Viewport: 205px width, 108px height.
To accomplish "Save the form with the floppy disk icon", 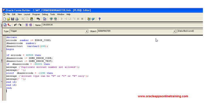I will (13, 19).
